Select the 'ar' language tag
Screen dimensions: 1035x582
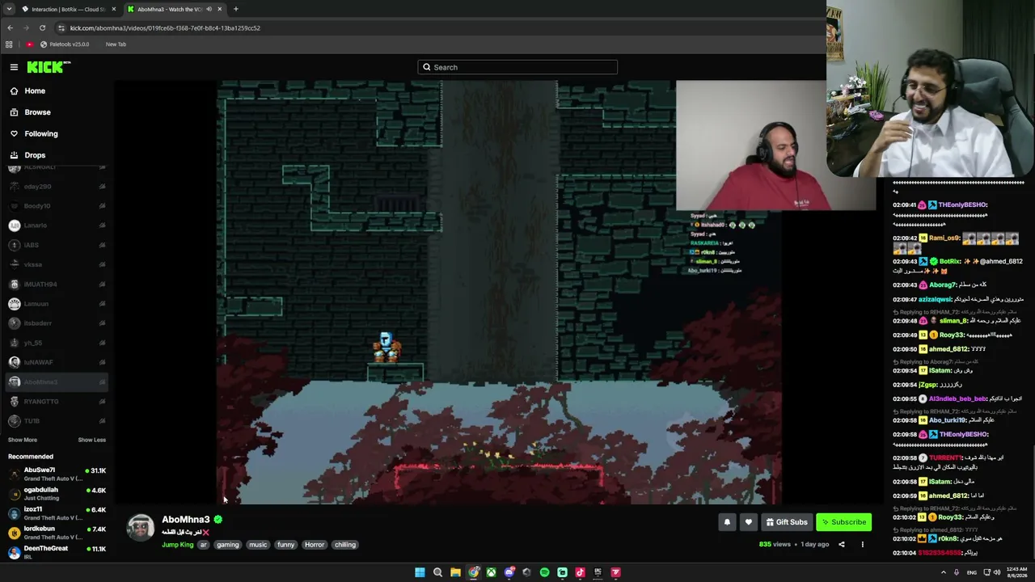[204, 545]
